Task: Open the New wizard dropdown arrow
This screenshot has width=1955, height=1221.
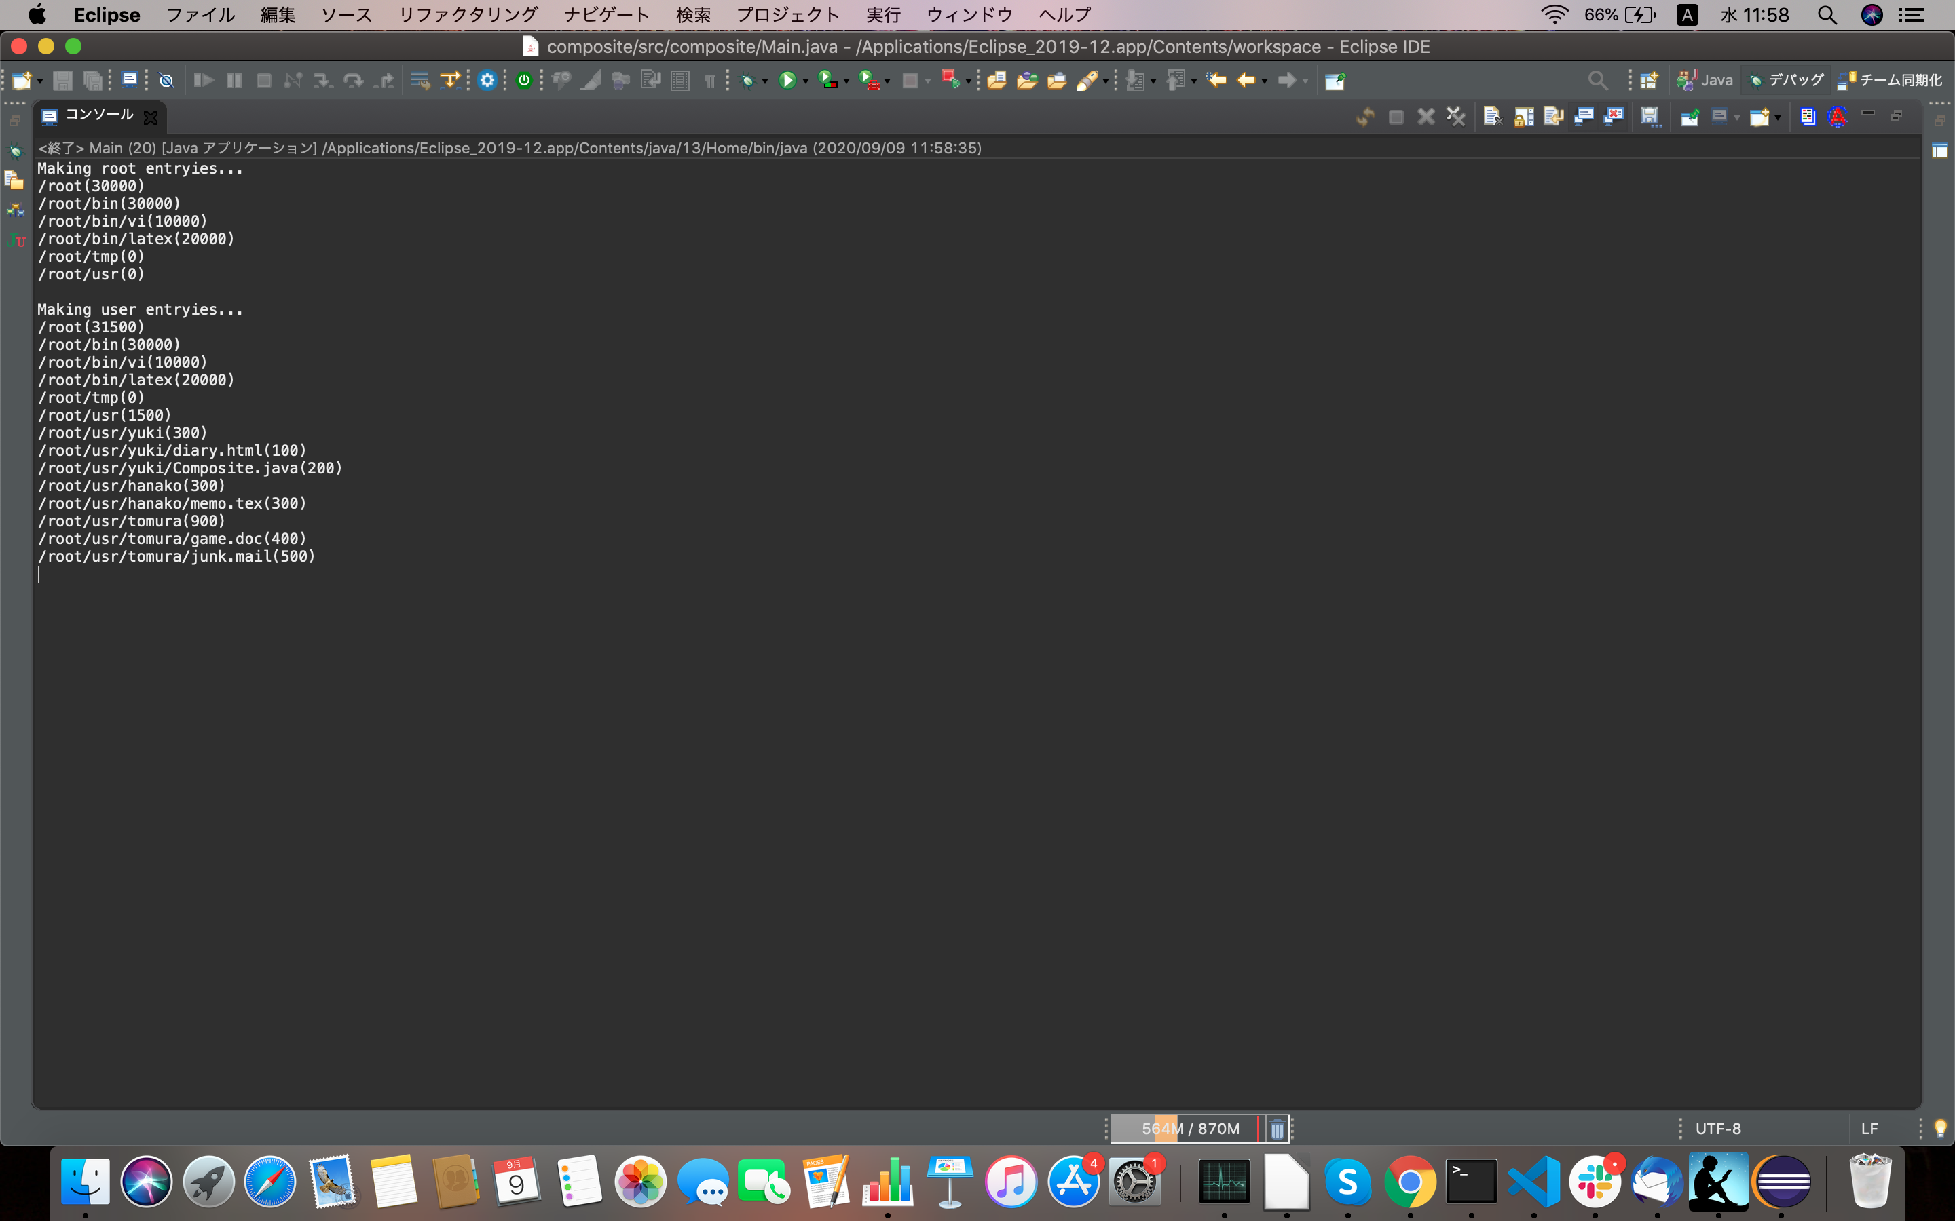Action: tap(39, 81)
